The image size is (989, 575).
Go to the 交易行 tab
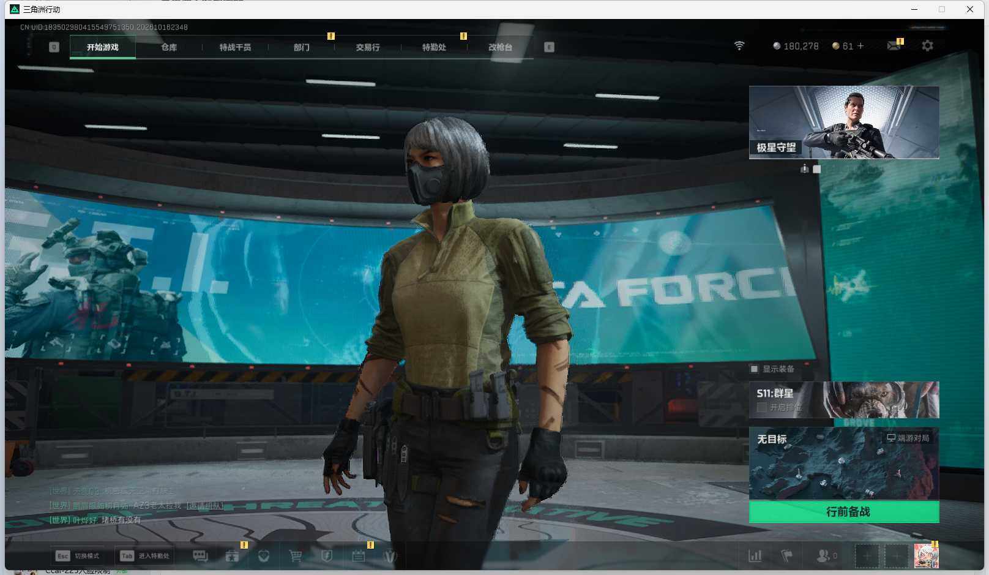(x=367, y=47)
